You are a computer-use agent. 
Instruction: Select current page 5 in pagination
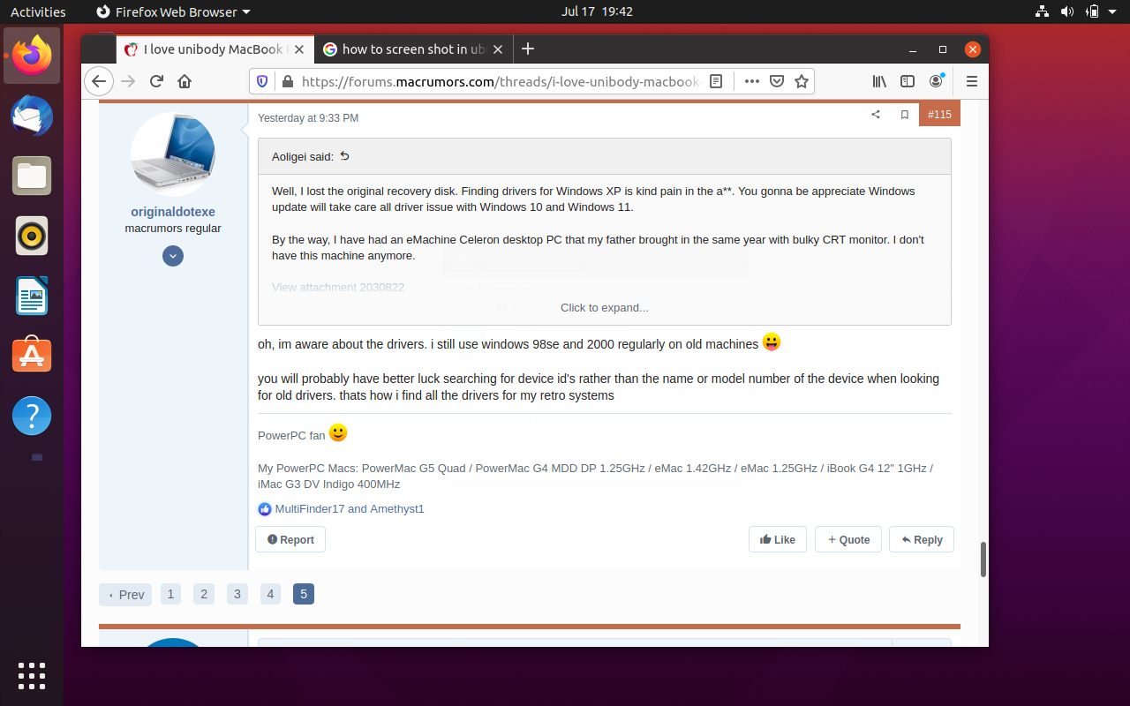tap(304, 594)
